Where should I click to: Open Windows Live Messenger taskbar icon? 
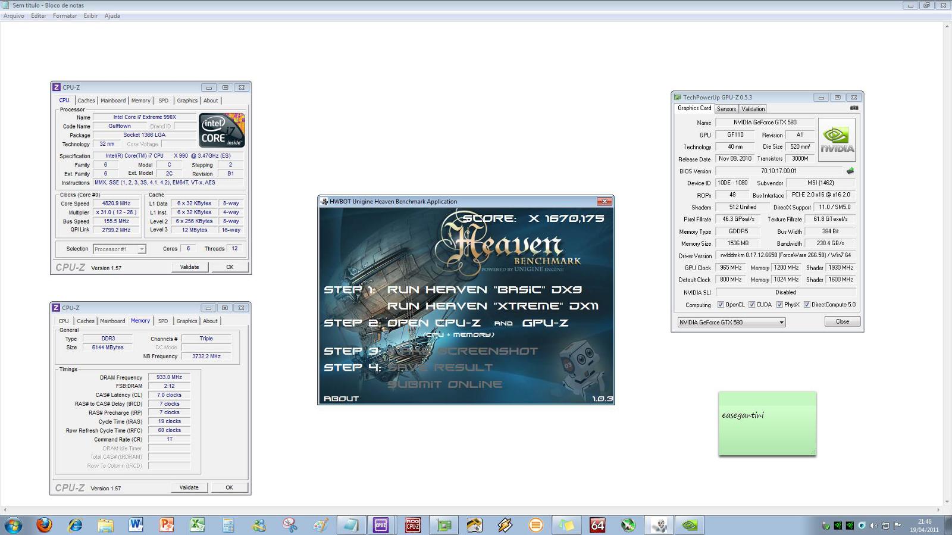tap(259, 525)
